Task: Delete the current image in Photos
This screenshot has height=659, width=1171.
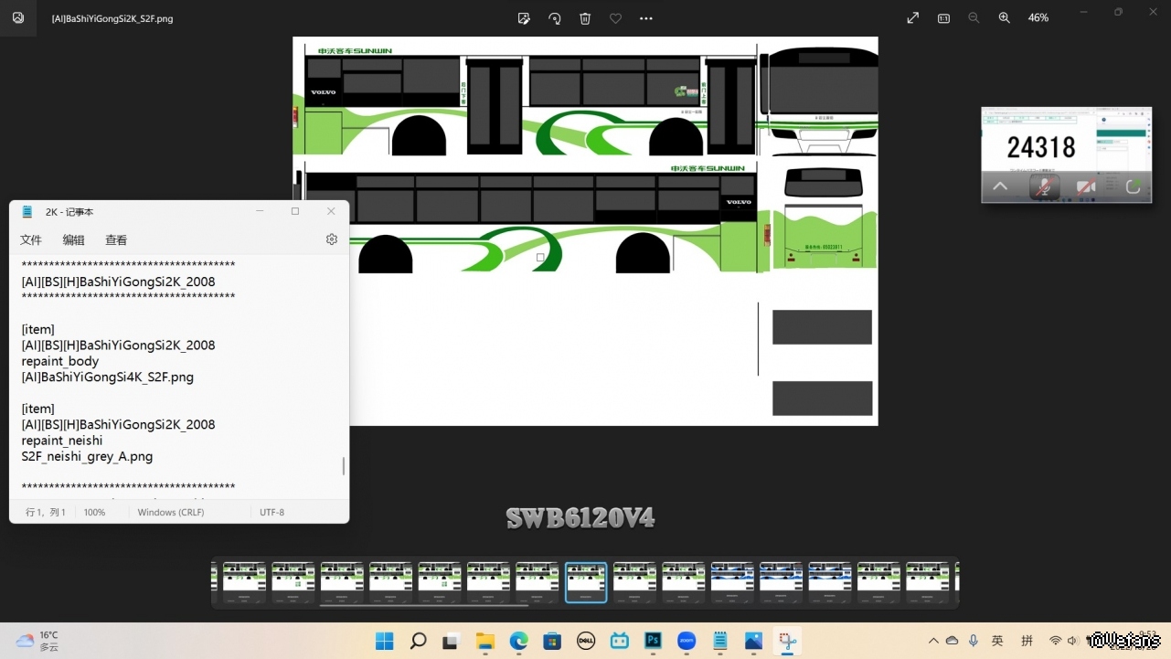Action: pyautogui.click(x=585, y=18)
